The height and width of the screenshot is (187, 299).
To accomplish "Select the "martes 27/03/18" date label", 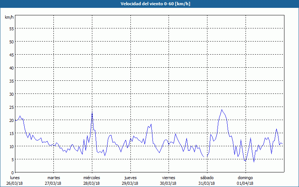I will pos(53,180).
